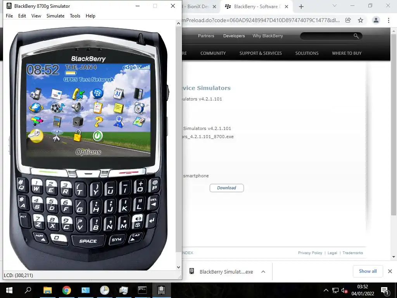
Task: Open the Simulate menu
Action: coord(55,16)
